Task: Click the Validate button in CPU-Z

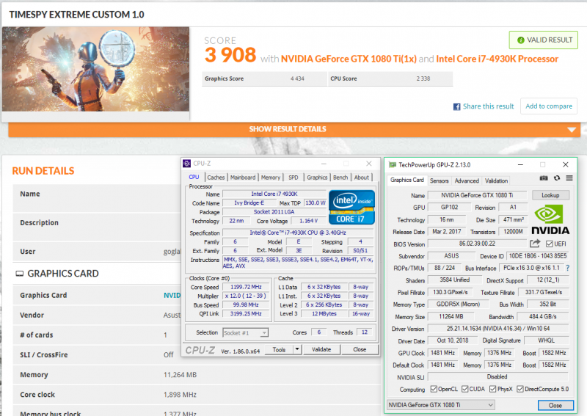Action: (321, 350)
